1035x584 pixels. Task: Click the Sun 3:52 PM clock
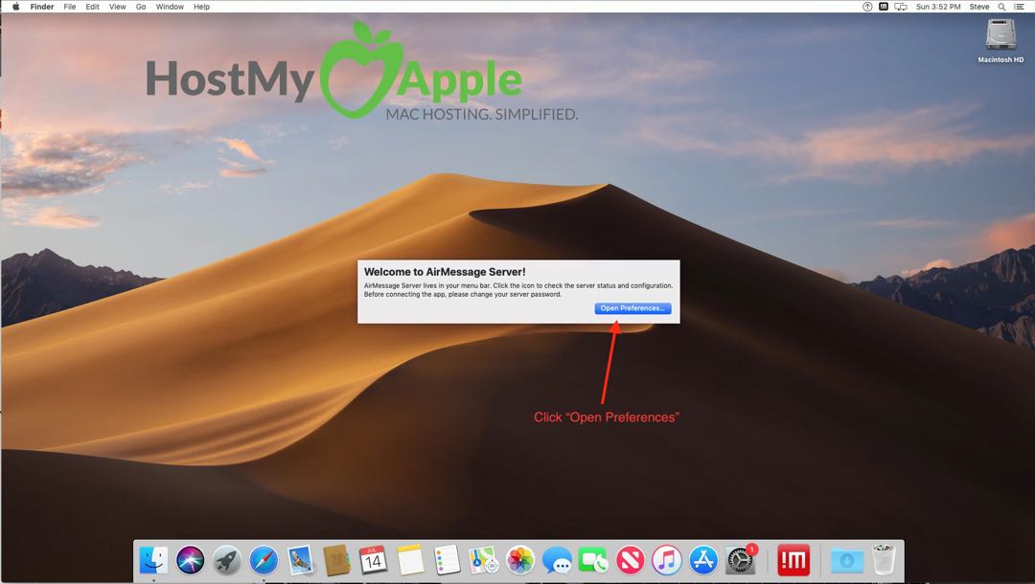tap(938, 7)
